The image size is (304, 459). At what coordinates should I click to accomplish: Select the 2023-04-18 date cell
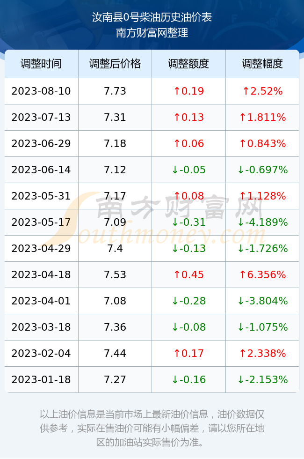[x=41, y=274]
